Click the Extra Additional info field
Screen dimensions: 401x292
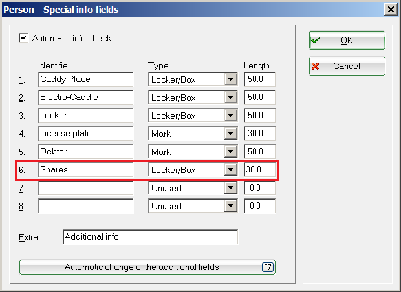click(150, 237)
